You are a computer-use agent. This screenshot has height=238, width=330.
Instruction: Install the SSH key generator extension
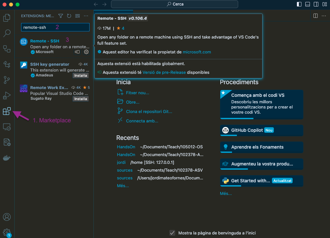(x=80, y=75)
